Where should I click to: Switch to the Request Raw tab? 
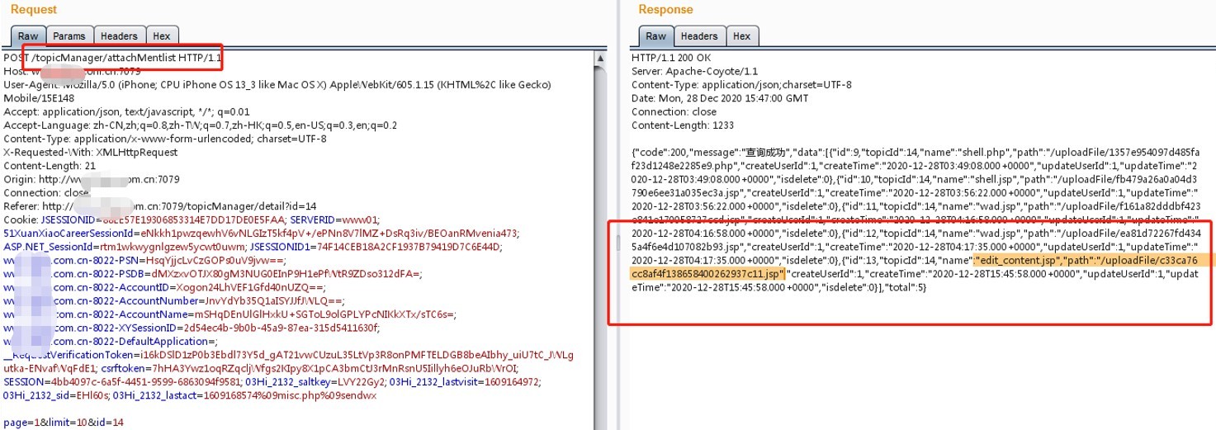pyautogui.click(x=28, y=35)
